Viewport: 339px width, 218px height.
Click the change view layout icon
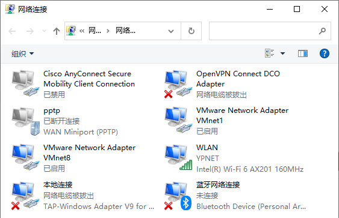tap(269, 53)
